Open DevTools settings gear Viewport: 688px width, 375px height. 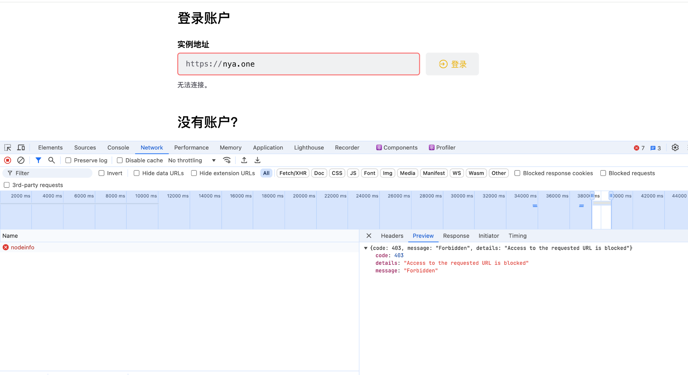[x=675, y=148]
